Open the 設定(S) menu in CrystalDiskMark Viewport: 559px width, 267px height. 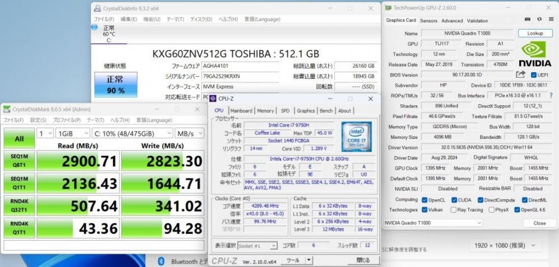point(38,120)
